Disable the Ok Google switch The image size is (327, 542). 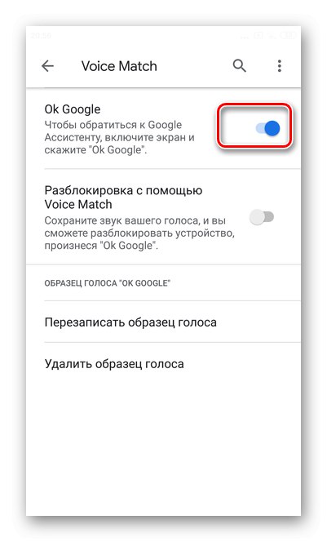267,128
